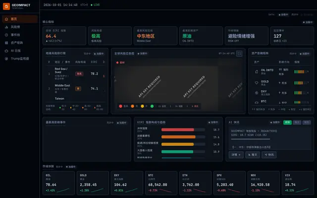This screenshot has height=198, width=317.
Task: Click the status pill in GIRI 指数构成与趋势 header
Action: tap(213, 122)
